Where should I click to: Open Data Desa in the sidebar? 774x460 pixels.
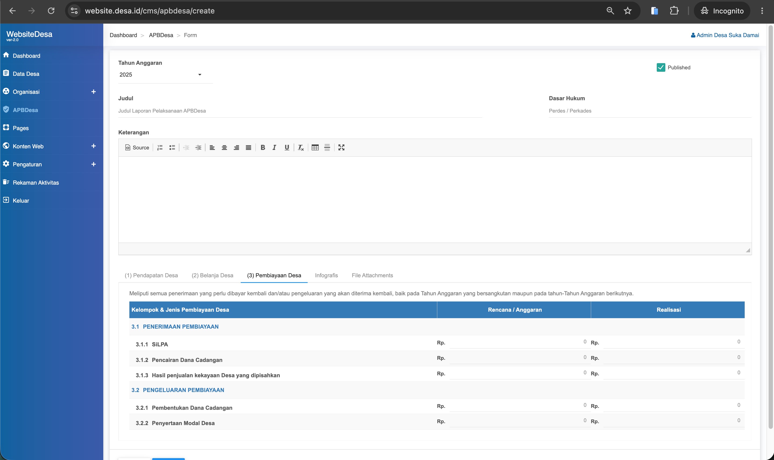tap(51, 74)
